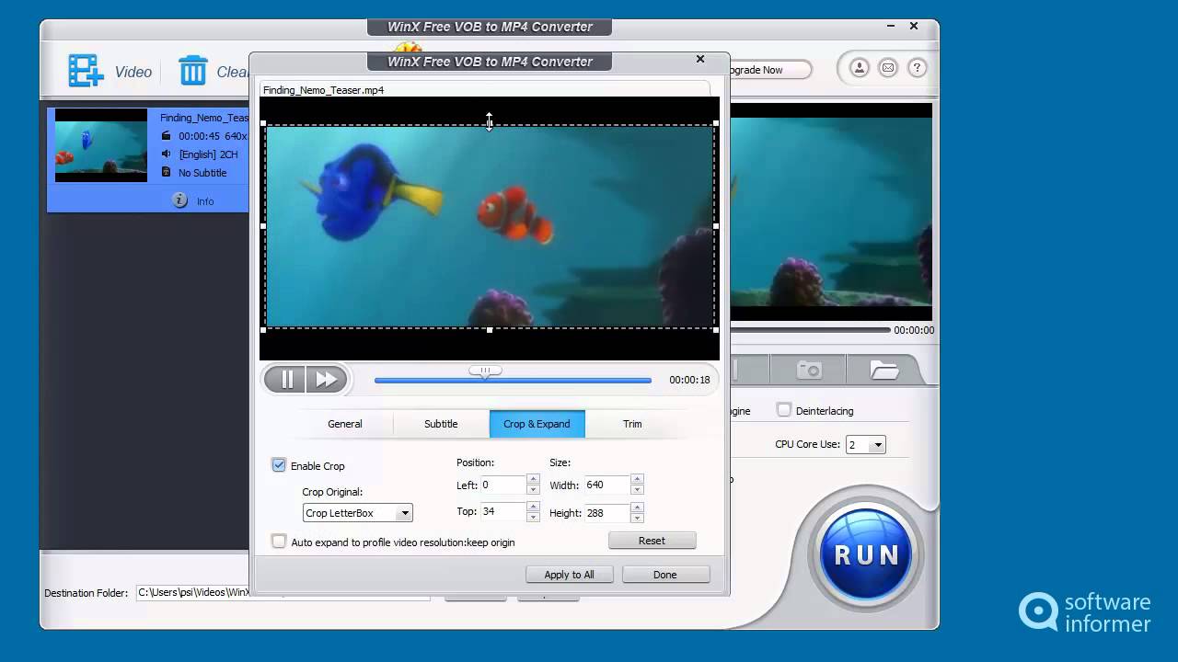
Task: Click the Top position input field
Action: click(503, 511)
